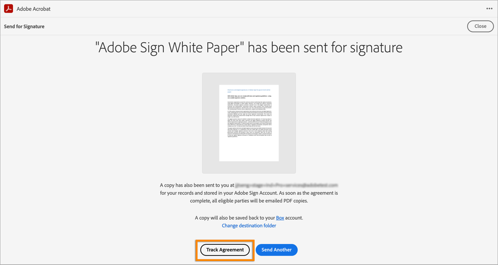
Task: Click the Send for Signature heading text
Action: click(24, 26)
